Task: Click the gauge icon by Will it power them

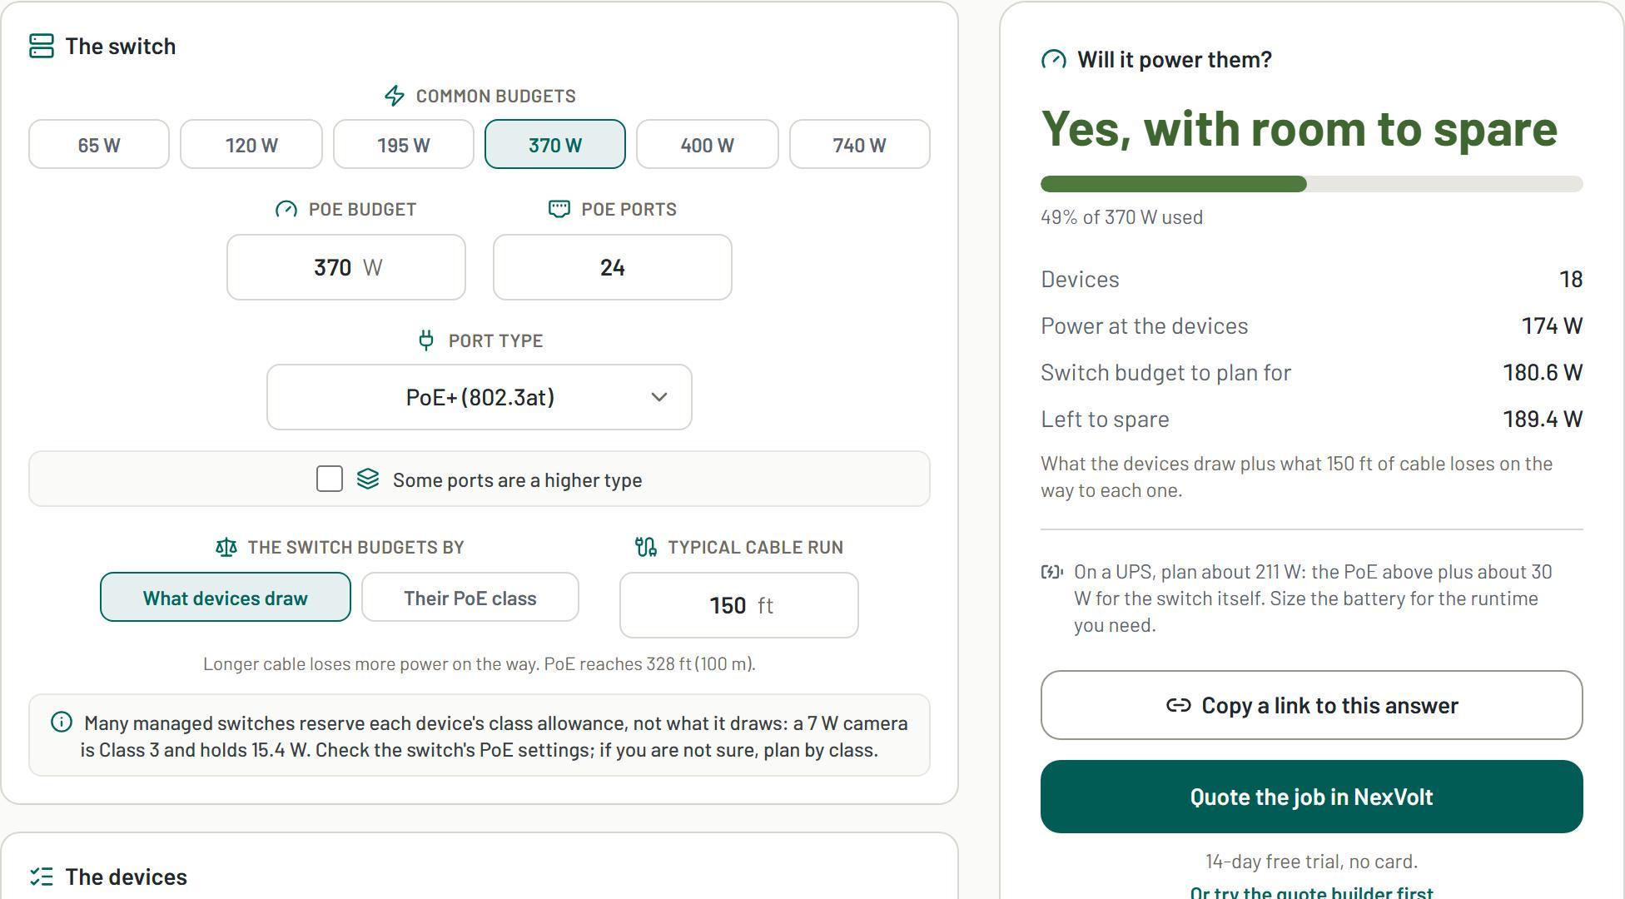Action: point(1054,59)
